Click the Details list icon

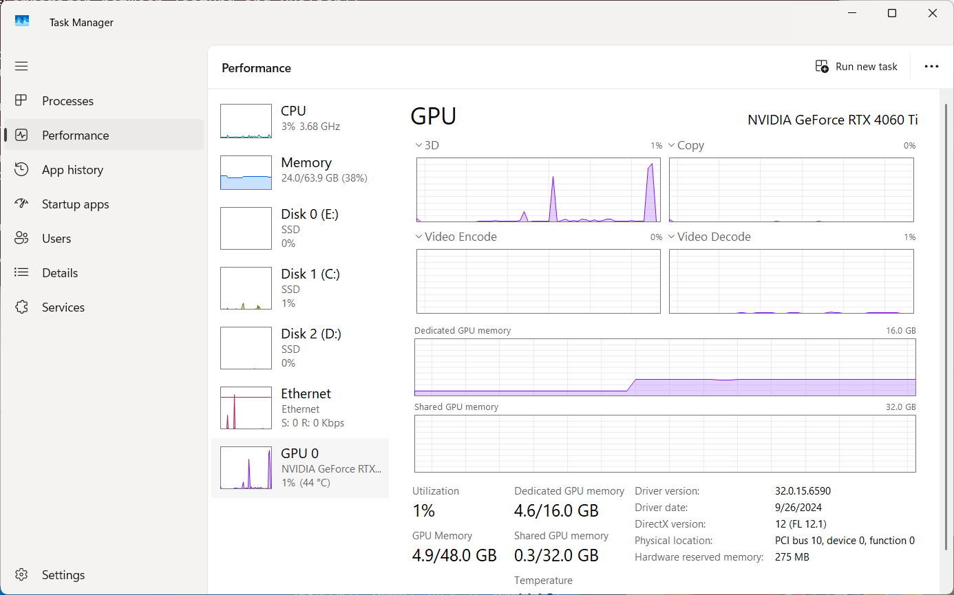pyautogui.click(x=21, y=272)
